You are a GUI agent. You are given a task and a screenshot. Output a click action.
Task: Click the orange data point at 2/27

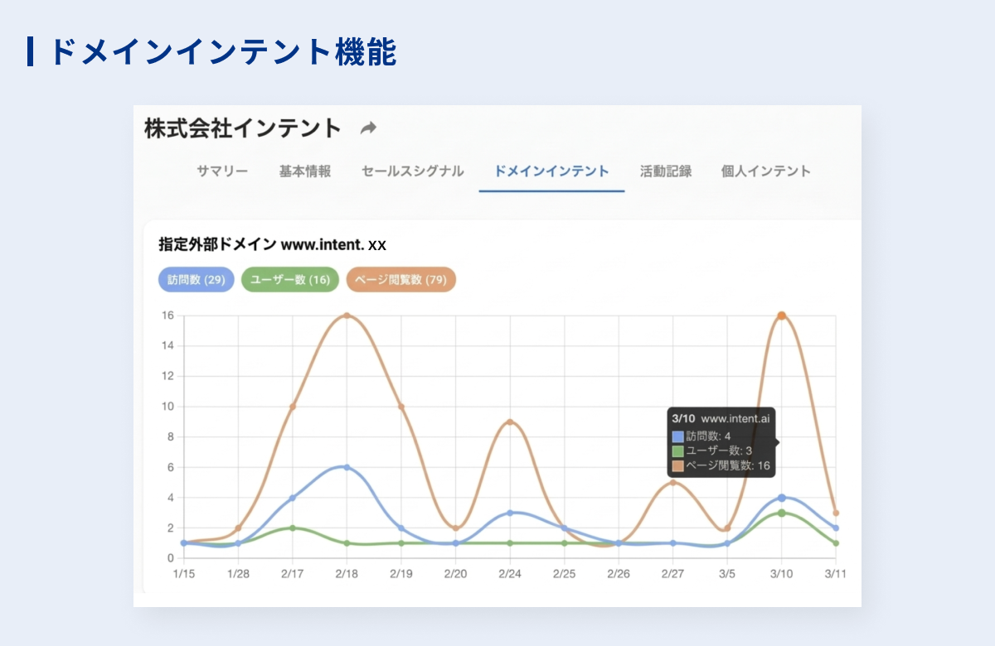[672, 483]
